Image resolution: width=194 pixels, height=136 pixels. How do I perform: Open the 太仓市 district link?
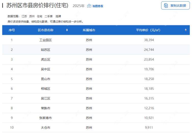pyautogui.click(x=46, y=128)
